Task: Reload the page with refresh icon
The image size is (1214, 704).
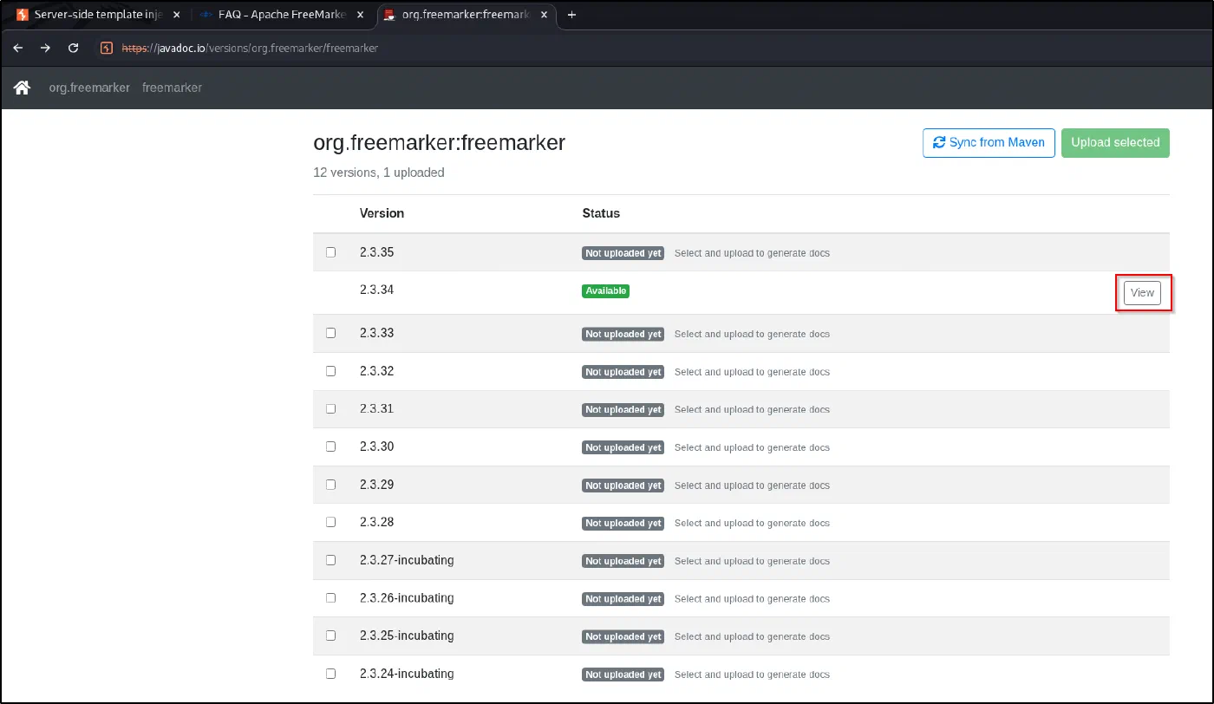Action: [x=73, y=48]
